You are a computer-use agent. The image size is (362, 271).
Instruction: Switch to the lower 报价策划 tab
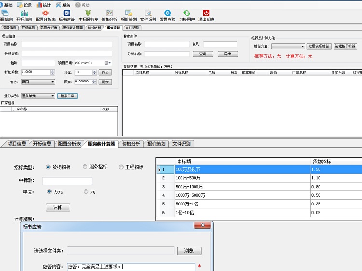(x=156, y=144)
